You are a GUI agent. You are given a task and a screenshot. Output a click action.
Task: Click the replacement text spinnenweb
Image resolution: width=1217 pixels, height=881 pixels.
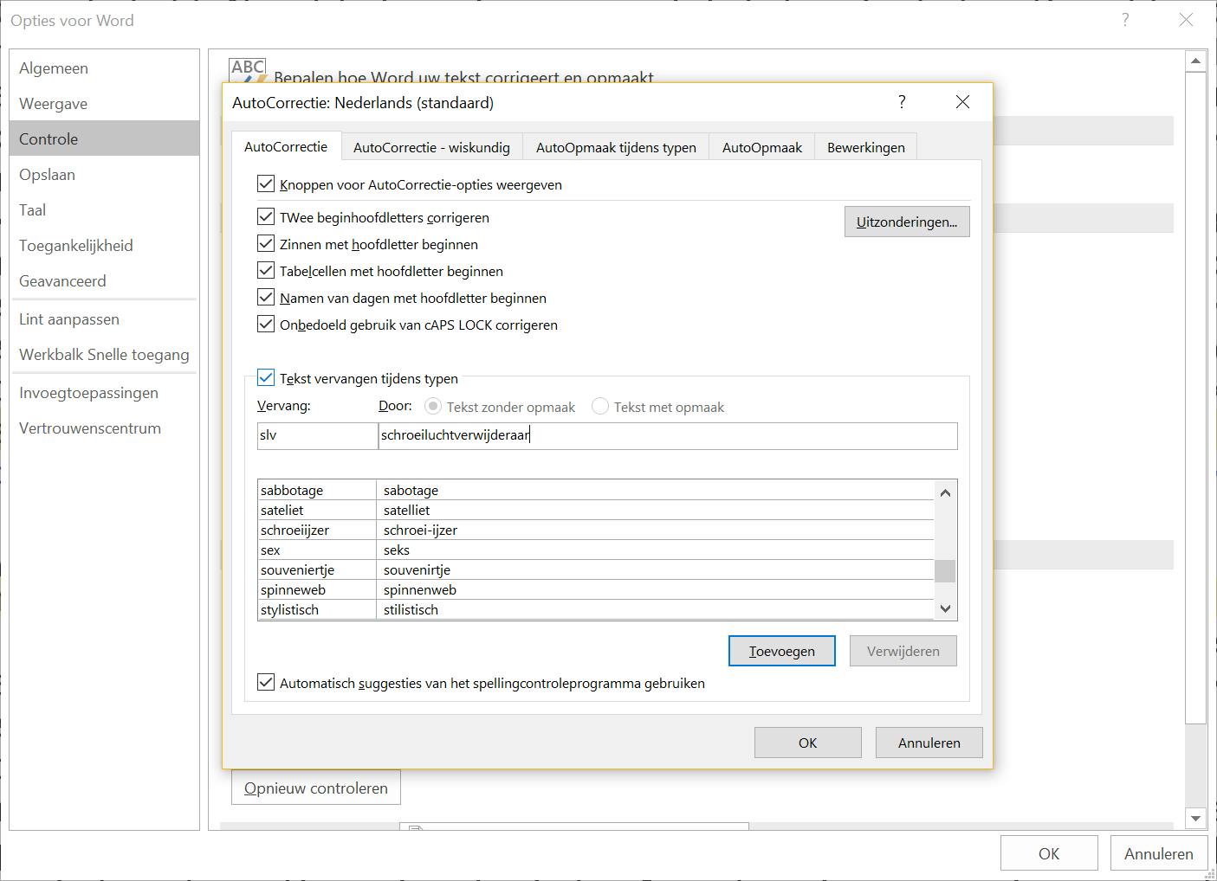point(420,589)
